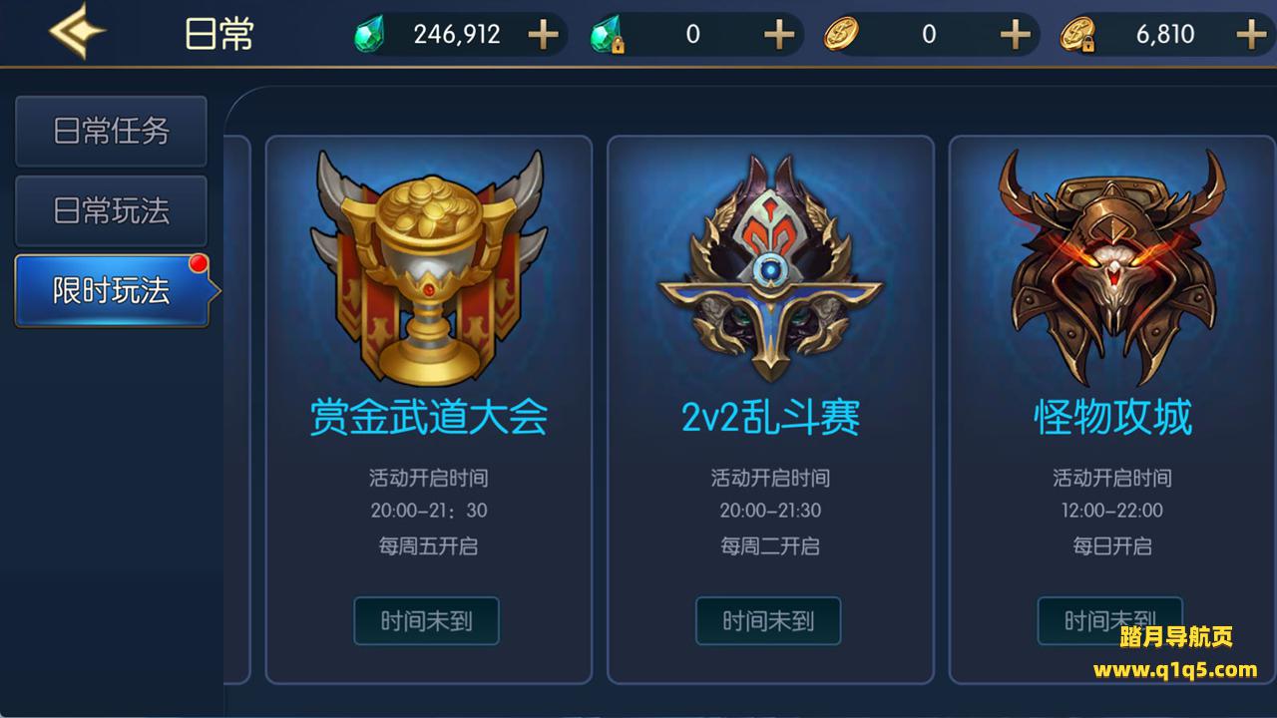The height and width of the screenshot is (718, 1277).
Task: Add bound coins with plus next to 6,810
Action: 1251,35
